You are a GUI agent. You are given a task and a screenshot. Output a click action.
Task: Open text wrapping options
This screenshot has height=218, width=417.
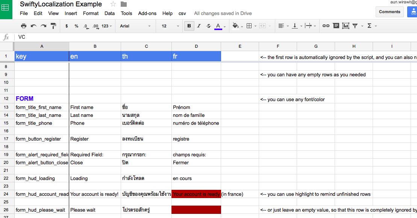coord(308,26)
